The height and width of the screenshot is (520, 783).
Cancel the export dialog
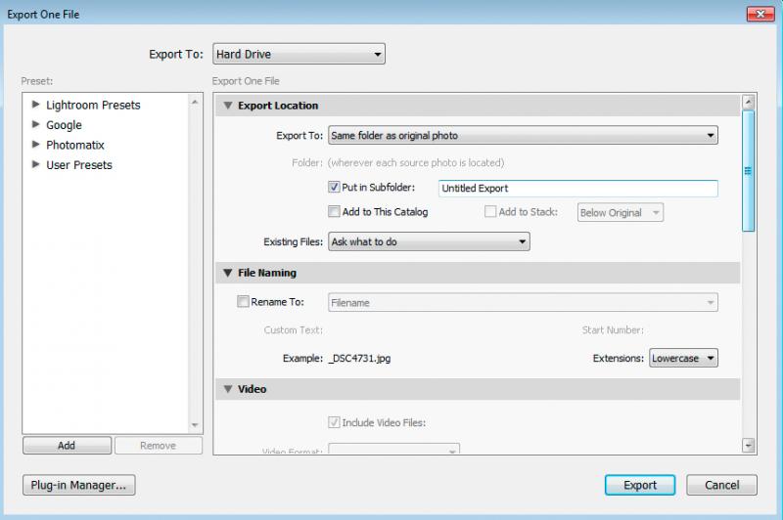[721, 485]
